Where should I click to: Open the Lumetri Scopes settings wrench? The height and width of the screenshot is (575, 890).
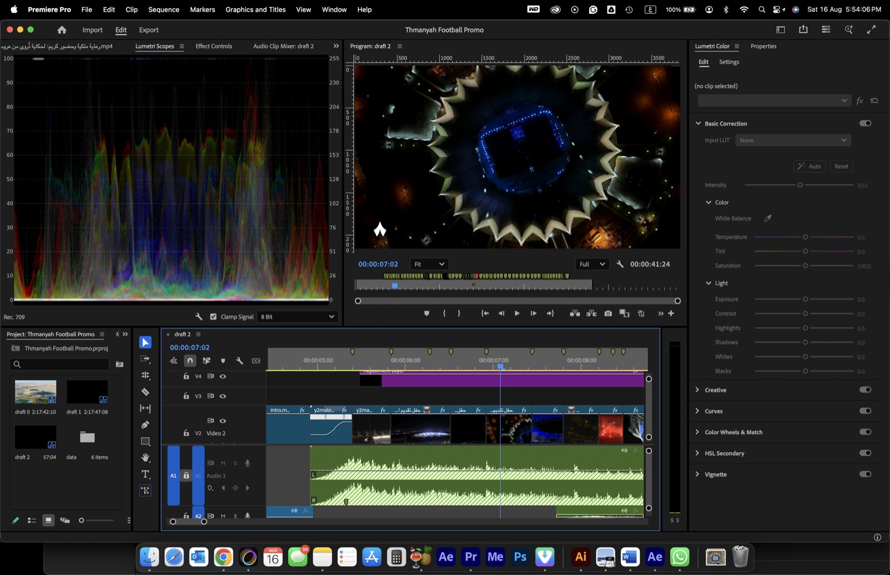coord(199,317)
